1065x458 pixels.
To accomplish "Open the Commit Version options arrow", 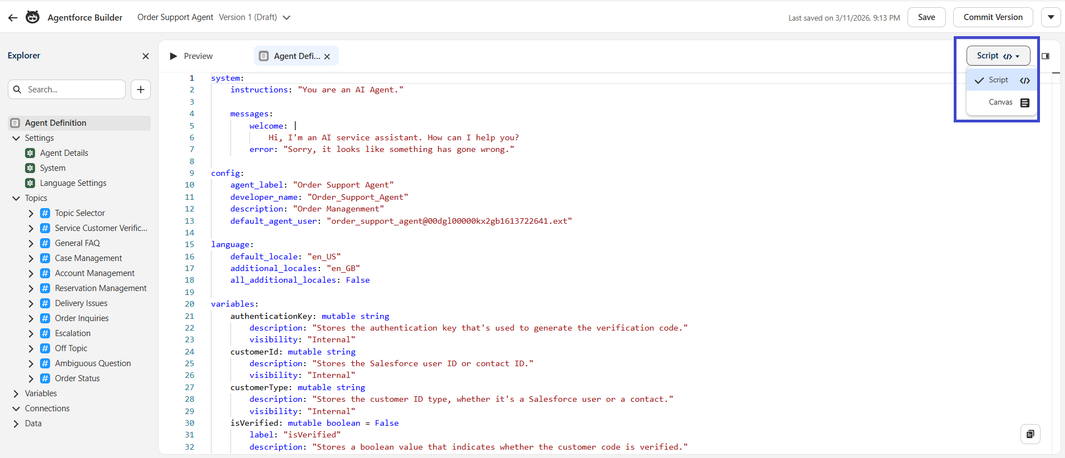I will [1051, 17].
